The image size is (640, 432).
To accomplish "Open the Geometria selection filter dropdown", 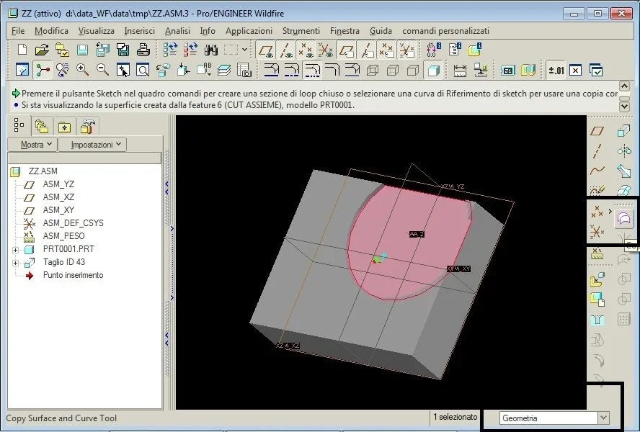I will tap(603, 418).
